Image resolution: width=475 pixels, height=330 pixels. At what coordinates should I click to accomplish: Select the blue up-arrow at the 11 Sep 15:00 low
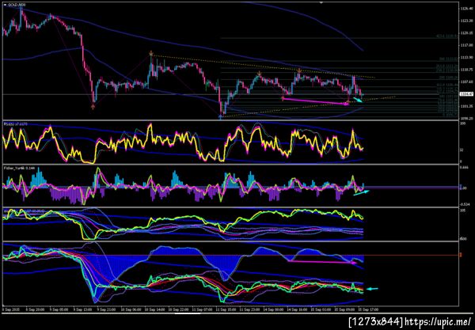[220, 116]
